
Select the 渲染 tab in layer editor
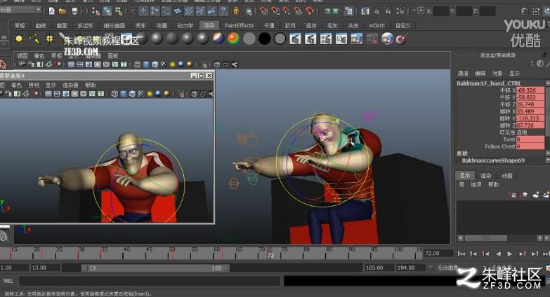point(486,175)
